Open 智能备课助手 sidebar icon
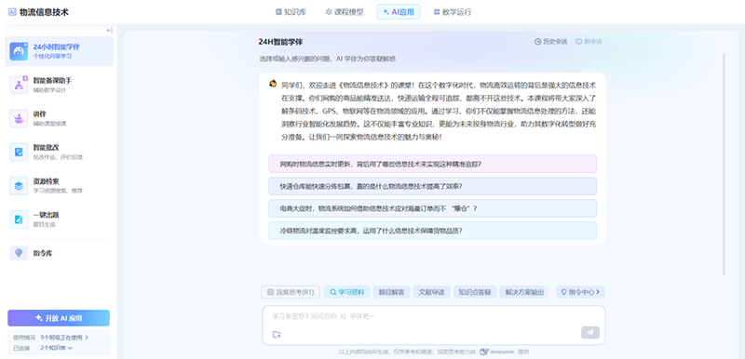The height and width of the screenshot is (359, 745). [19, 85]
